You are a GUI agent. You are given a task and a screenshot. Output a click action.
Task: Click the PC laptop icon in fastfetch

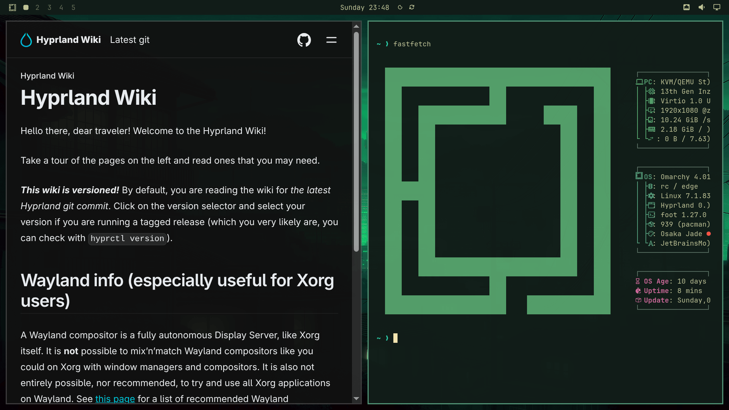tap(639, 82)
